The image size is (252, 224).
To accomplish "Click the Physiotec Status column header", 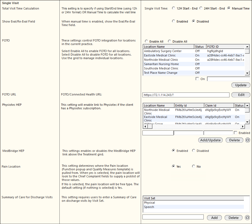I will coord(240,105).
